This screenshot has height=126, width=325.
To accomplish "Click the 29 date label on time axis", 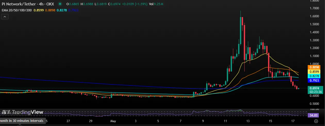I will (x=90, y=121).
